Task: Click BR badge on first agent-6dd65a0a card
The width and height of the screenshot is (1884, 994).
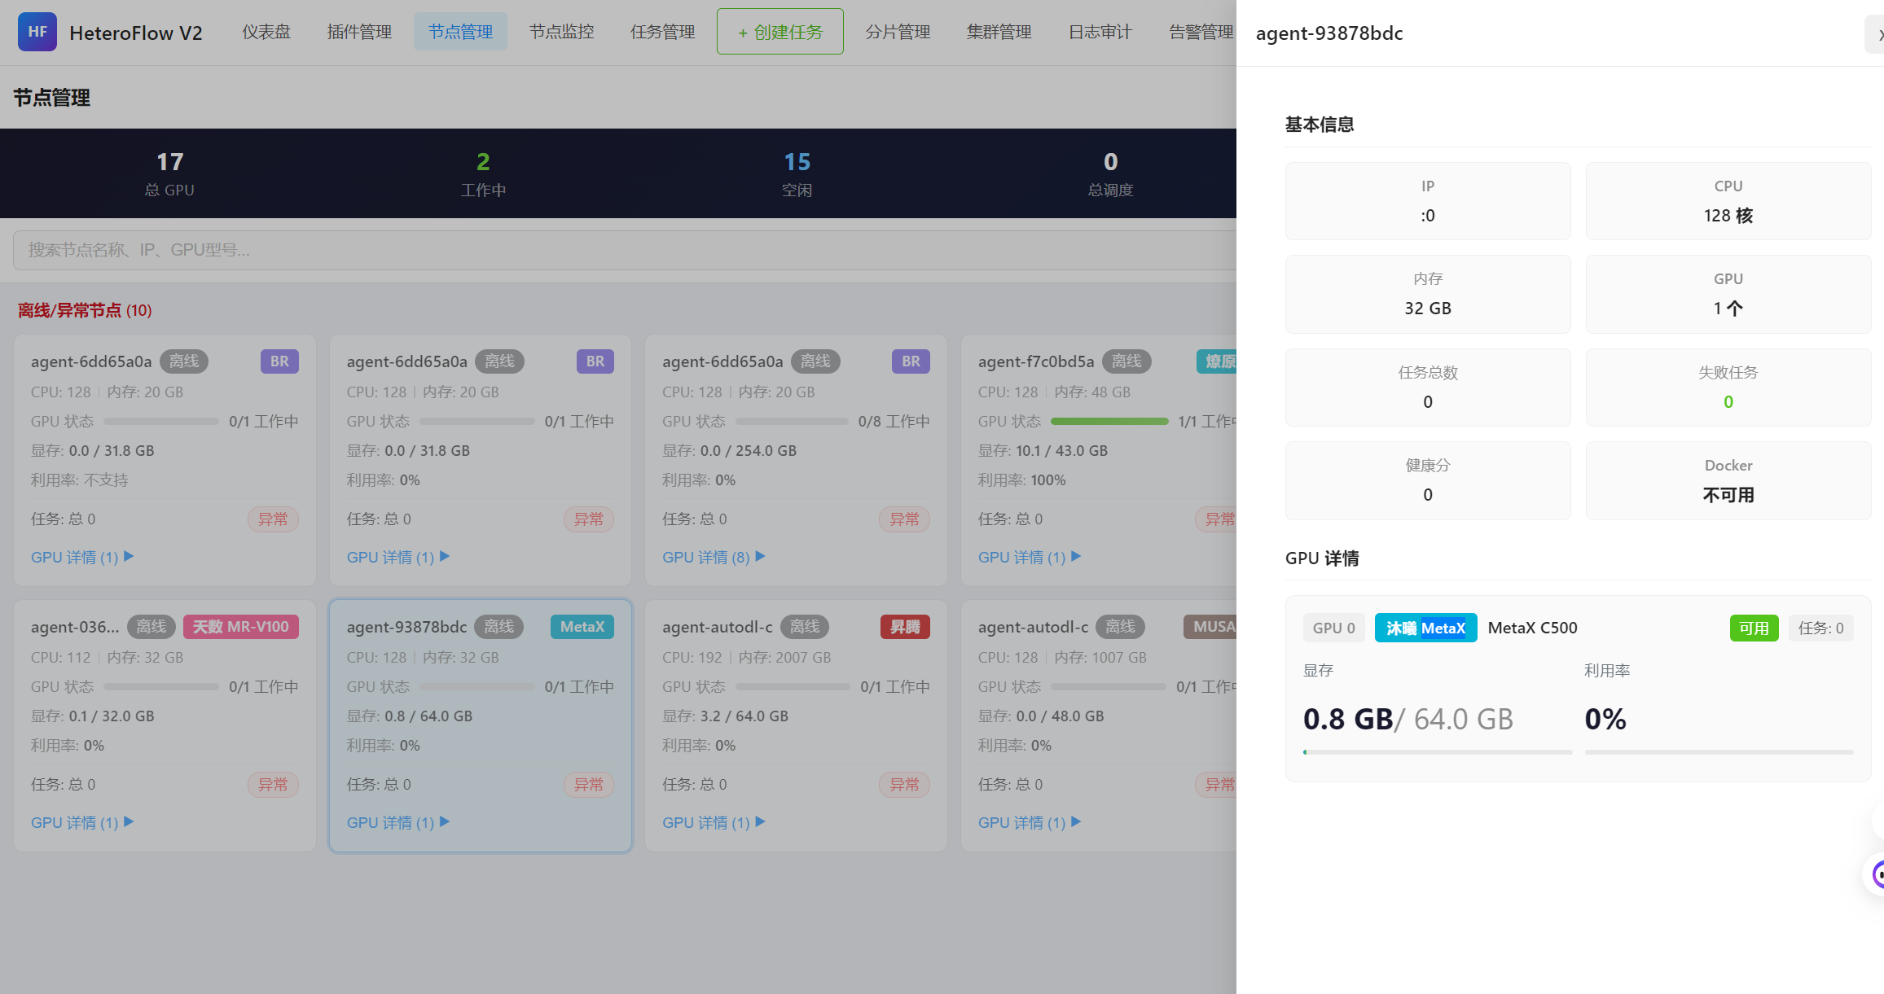Action: coord(279,361)
